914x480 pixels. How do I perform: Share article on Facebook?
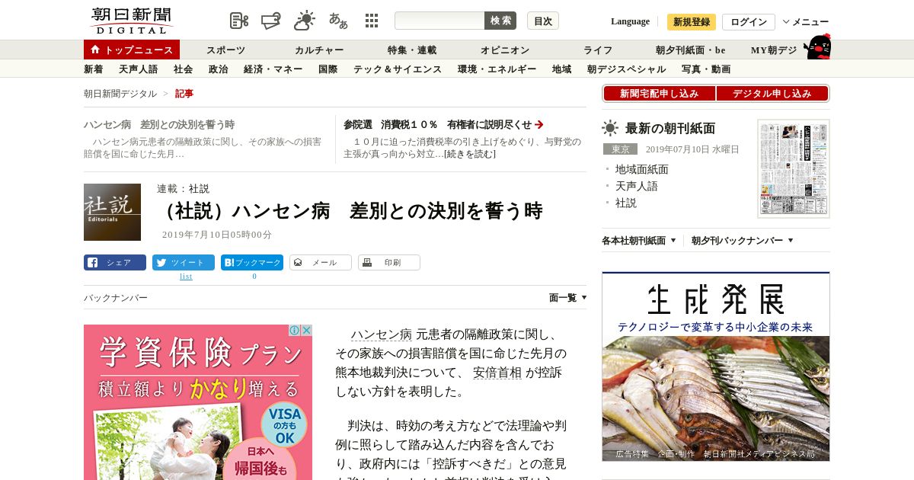click(x=115, y=263)
